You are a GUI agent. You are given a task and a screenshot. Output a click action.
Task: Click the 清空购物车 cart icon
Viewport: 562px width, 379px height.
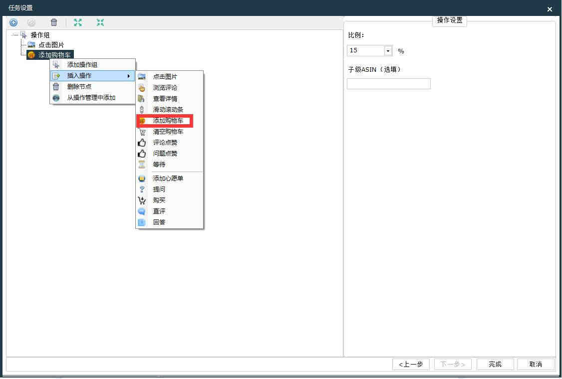click(x=142, y=132)
